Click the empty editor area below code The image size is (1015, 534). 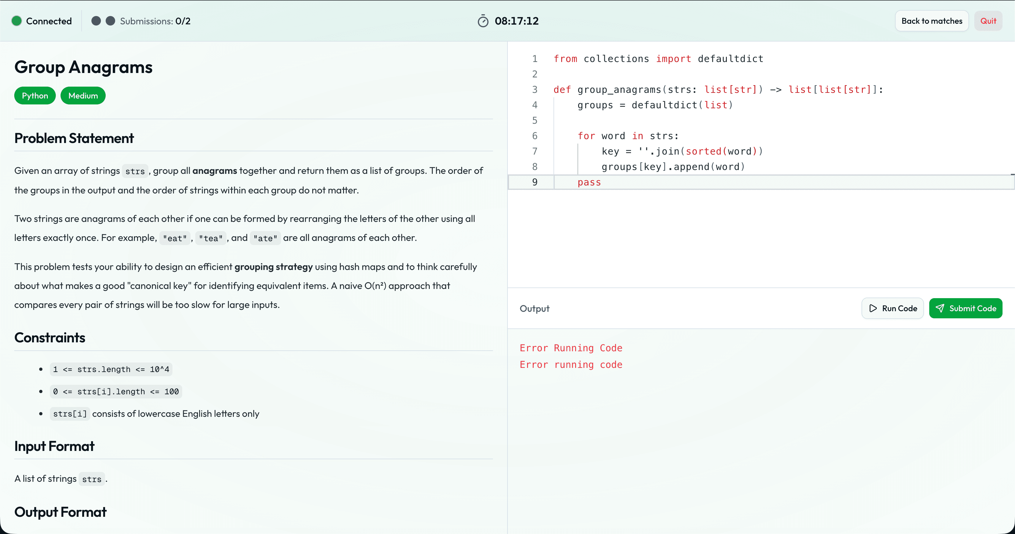pyautogui.click(x=760, y=238)
